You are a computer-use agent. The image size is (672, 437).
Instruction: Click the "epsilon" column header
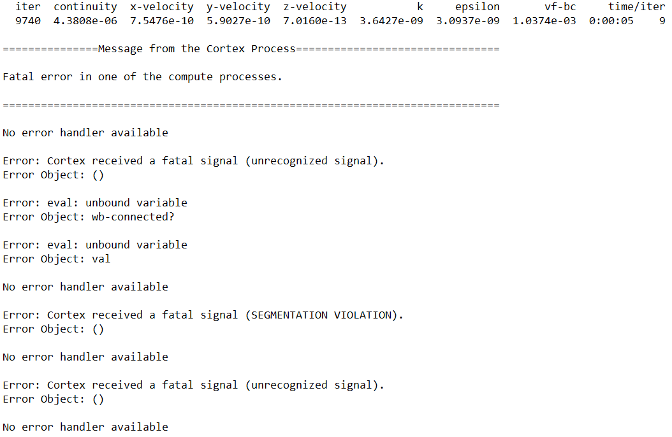(x=478, y=7)
